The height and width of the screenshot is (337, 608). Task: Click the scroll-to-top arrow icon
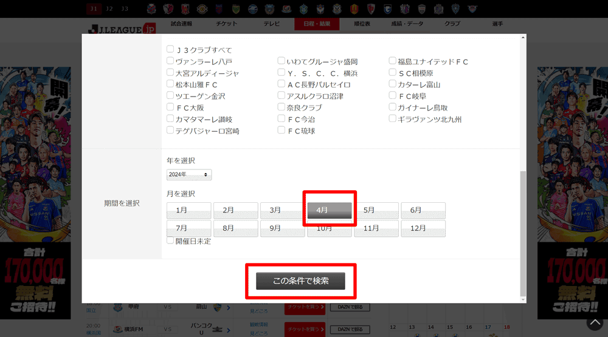pos(594,323)
